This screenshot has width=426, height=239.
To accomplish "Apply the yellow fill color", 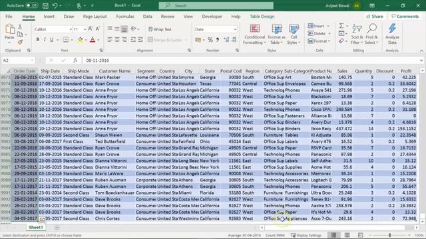I will coord(80,40).
